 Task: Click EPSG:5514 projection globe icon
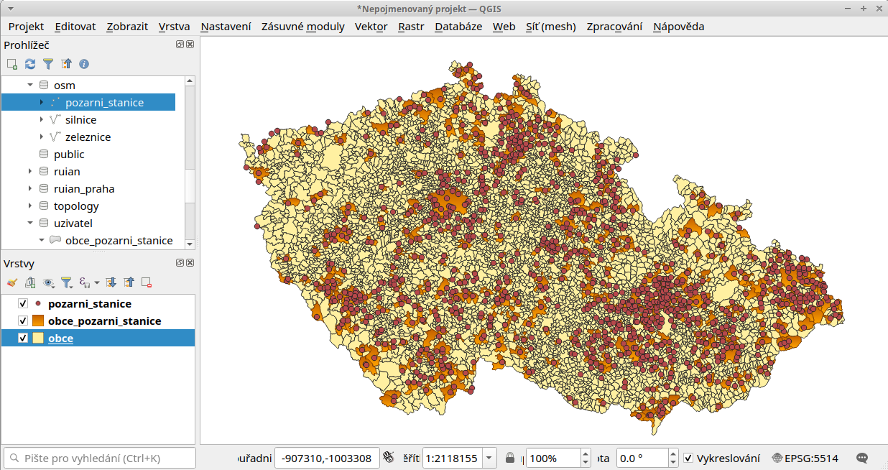[777, 458]
